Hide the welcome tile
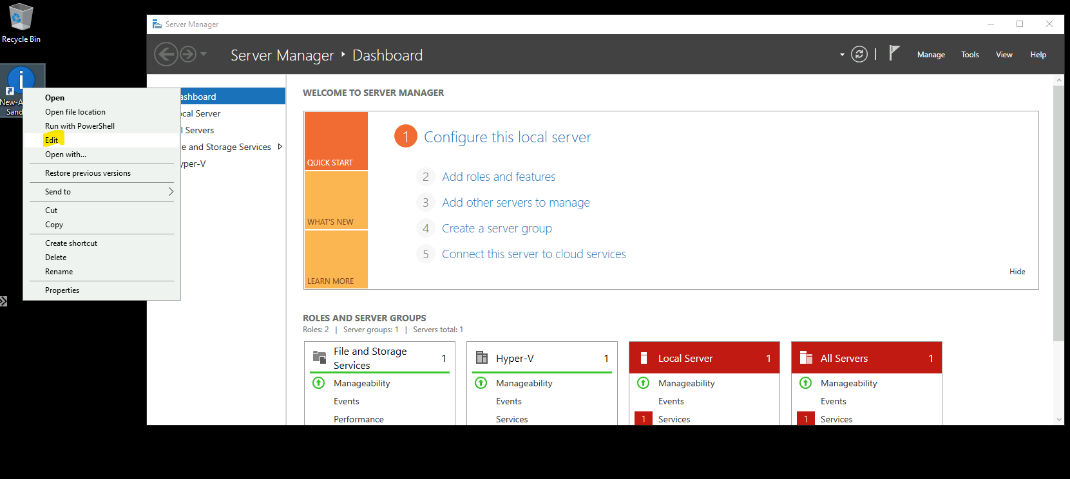Screen dimensions: 1070x479 click(x=1017, y=272)
